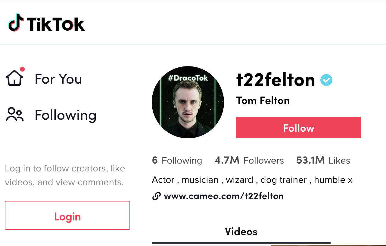
Task: Click the t22felton username heading
Action: pyautogui.click(x=275, y=80)
